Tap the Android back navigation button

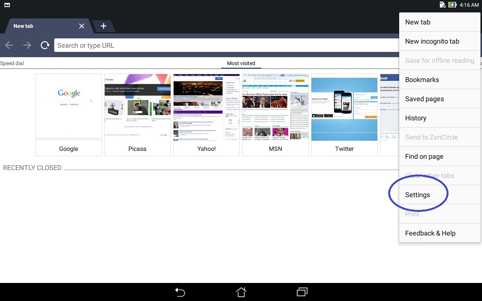tap(180, 292)
